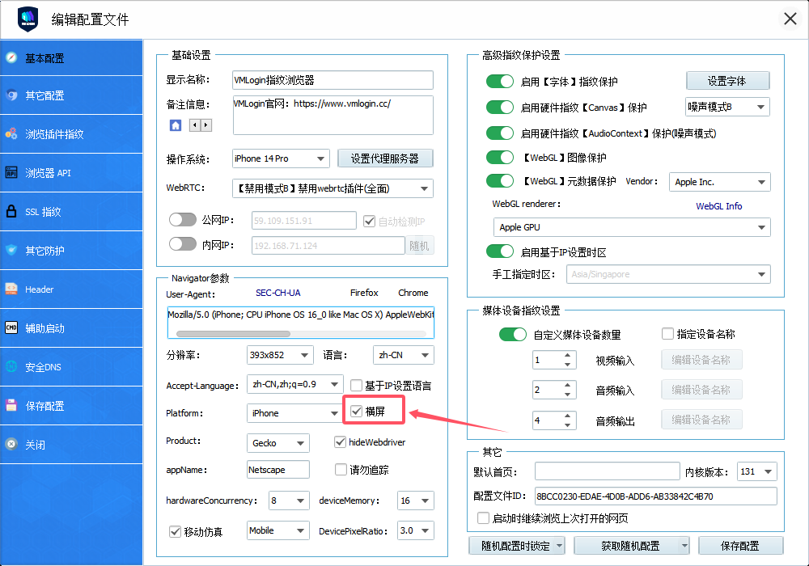Toggle the 【WebGL】图像保护 switch

pyautogui.click(x=500, y=157)
